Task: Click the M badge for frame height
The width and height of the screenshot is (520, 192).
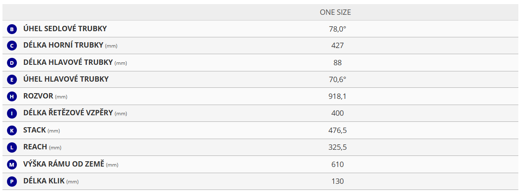Action: (x=12, y=165)
